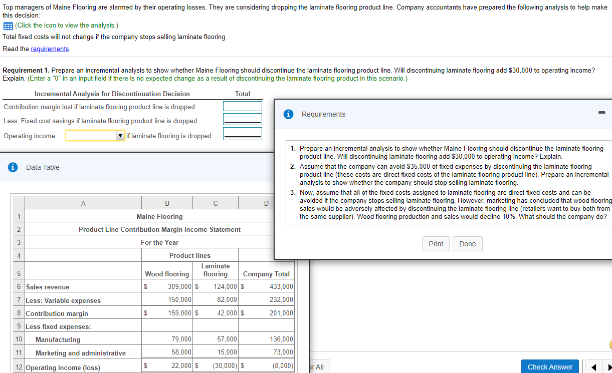
Task: Click the 'Sales revenue' row label
Action: tap(48, 287)
